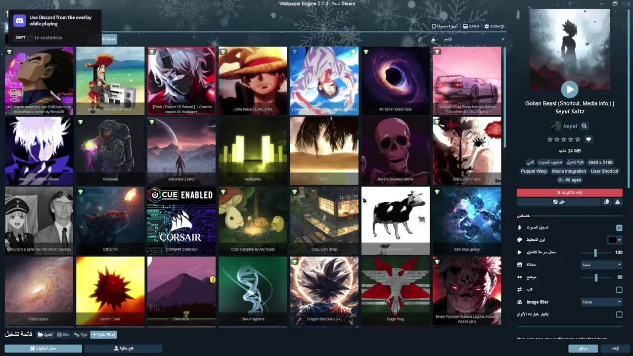Enable the show color options checkbox
This screenshot has height=356, width=633.
pyautogui.click(x=619, y=314)
